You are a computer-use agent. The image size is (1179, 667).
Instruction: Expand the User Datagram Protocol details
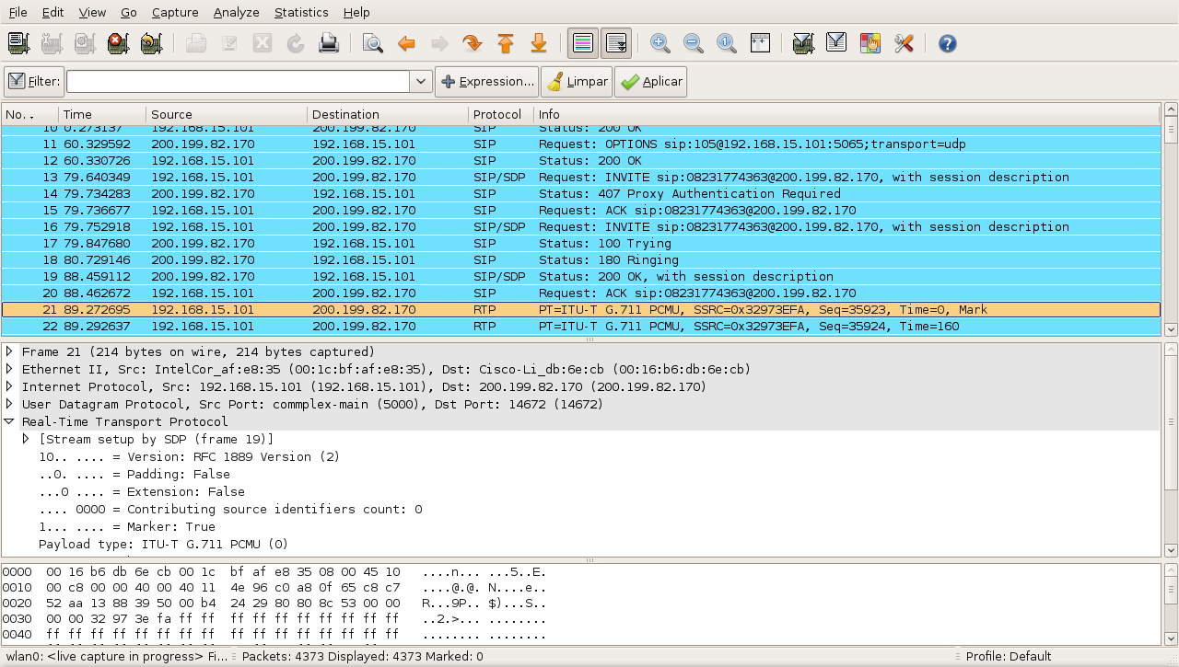tap(10, 404)
